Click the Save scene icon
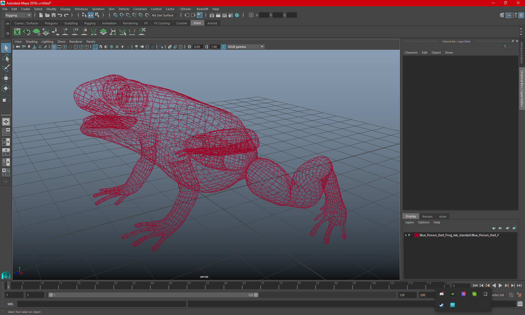This screenshot has height=315, width=525. coord(54,15)
